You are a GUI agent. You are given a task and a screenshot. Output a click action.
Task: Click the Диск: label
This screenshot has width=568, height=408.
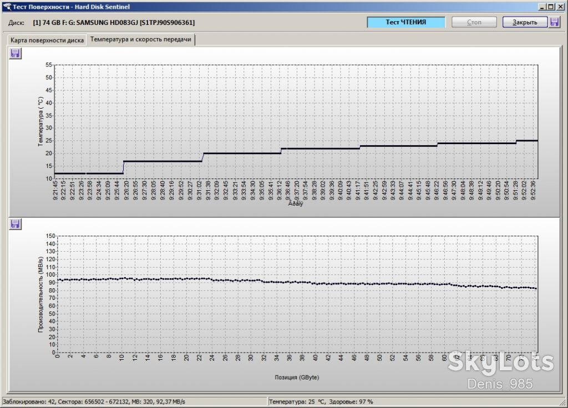click(x=16, y=23)
